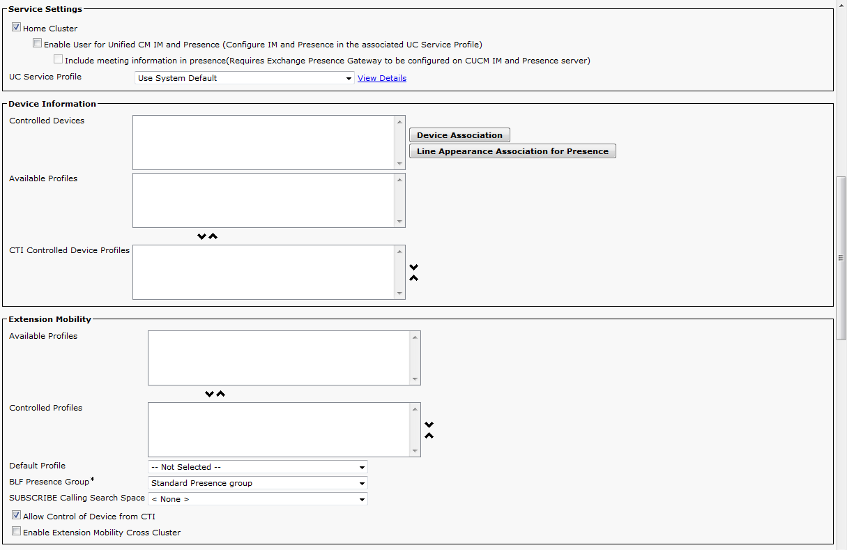
Task: Toggle Allow Control of Device from CTI
Action: (16, 516)
